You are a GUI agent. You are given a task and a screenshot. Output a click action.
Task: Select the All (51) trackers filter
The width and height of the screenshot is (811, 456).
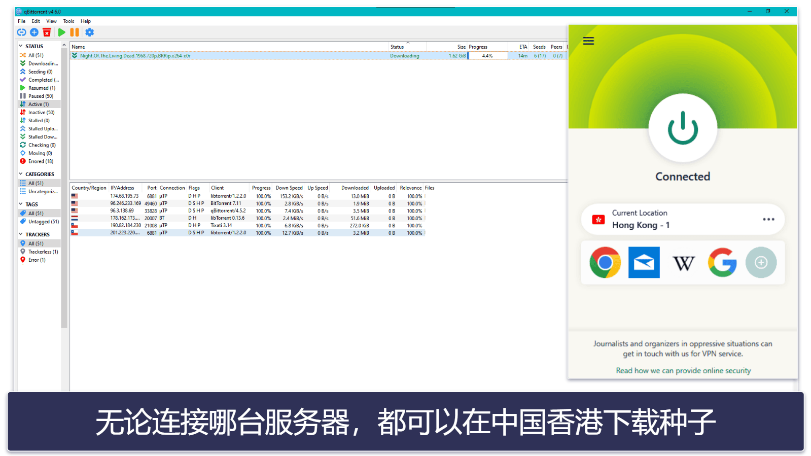point(39,243)
